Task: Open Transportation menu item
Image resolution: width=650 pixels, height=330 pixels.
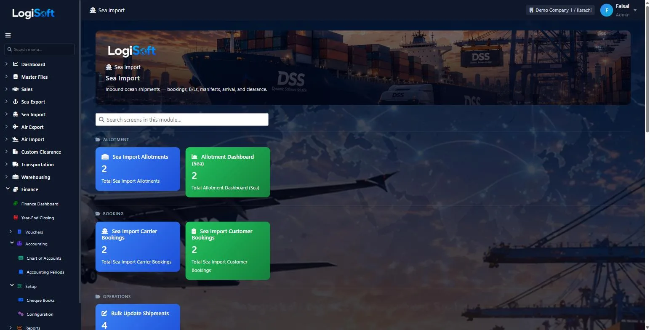Action: tap(37, 165)
